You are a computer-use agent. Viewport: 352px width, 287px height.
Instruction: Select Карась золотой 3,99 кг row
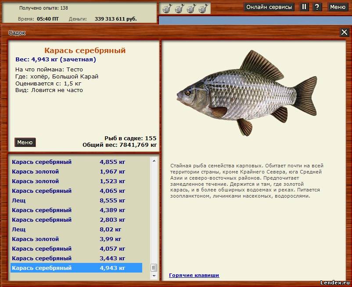tap(76, 239)
